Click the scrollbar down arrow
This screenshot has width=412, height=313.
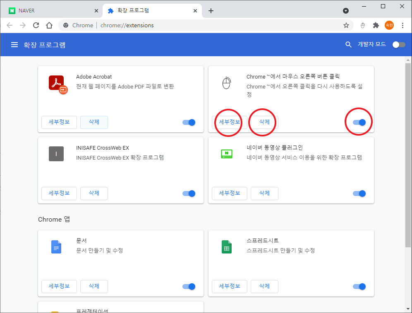click(x=408, y=309)
